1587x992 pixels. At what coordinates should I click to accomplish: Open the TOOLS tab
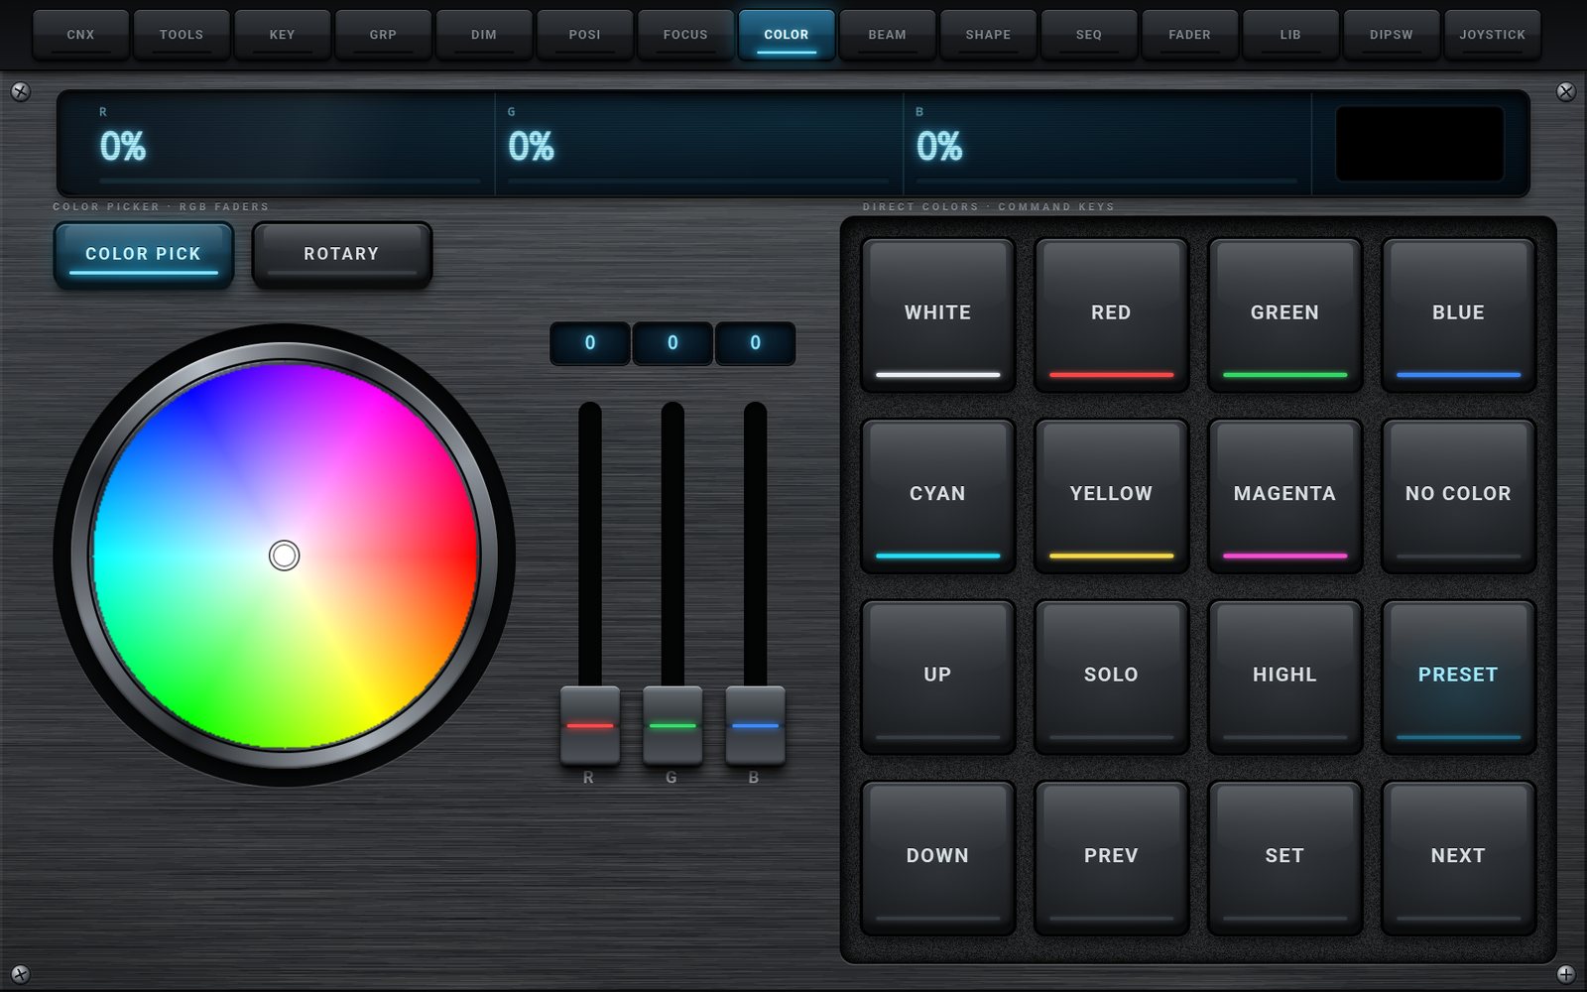tap(182, 35)
